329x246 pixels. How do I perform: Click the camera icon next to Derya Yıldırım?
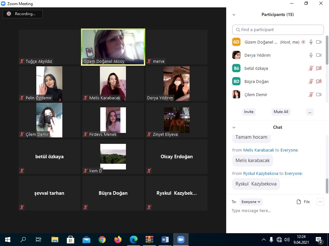[318, 55]
